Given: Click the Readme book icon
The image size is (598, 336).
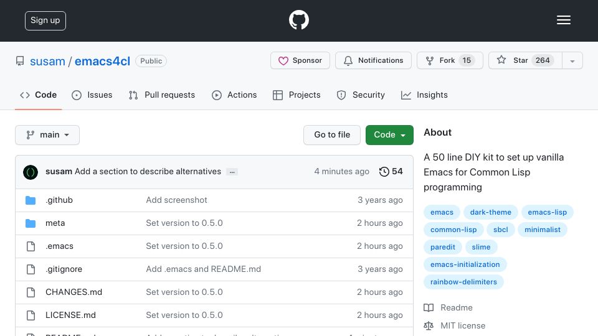Looking at the screenshot, I should point(429,308).
